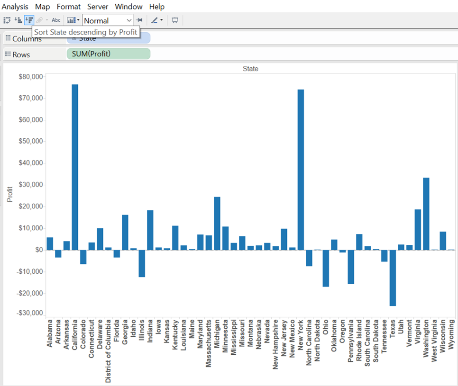The width and height of the screenshot is (458, 386).
Task: Expand the Group paperclip dropdown arrow
Action: 46,20
